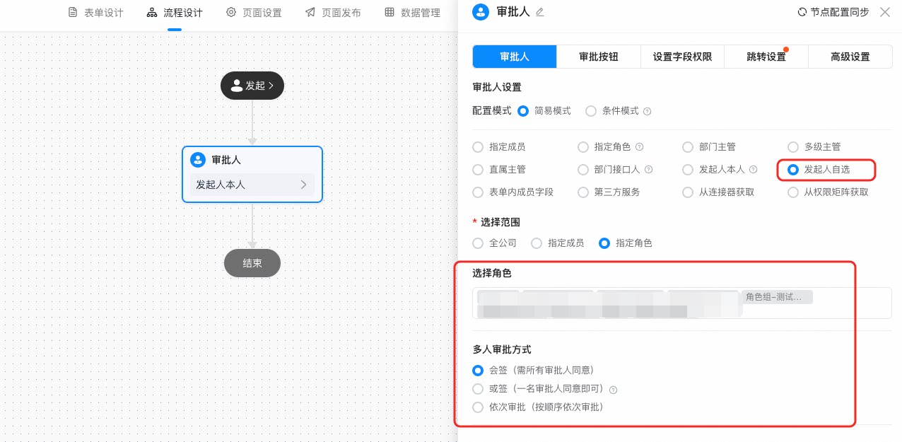Close the approver settings panel

click(885, 12)
